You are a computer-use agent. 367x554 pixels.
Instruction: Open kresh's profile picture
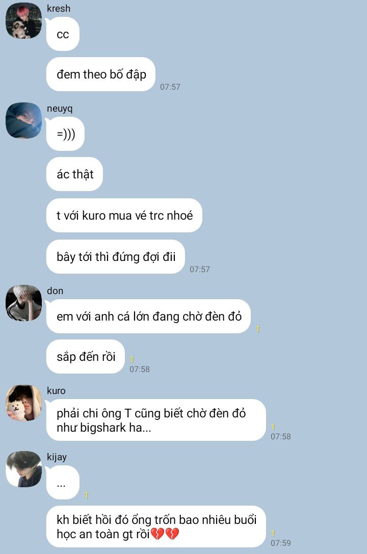[23, 20]
